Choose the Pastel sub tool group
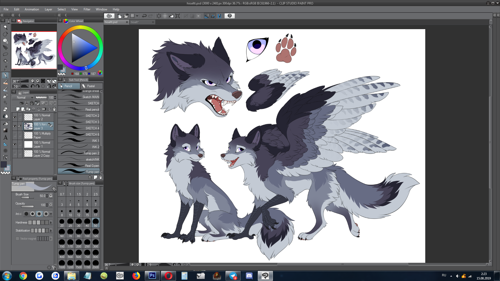 point(91,86)
